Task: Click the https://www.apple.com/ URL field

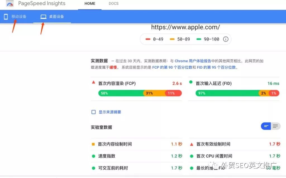Action: point(185,27)
